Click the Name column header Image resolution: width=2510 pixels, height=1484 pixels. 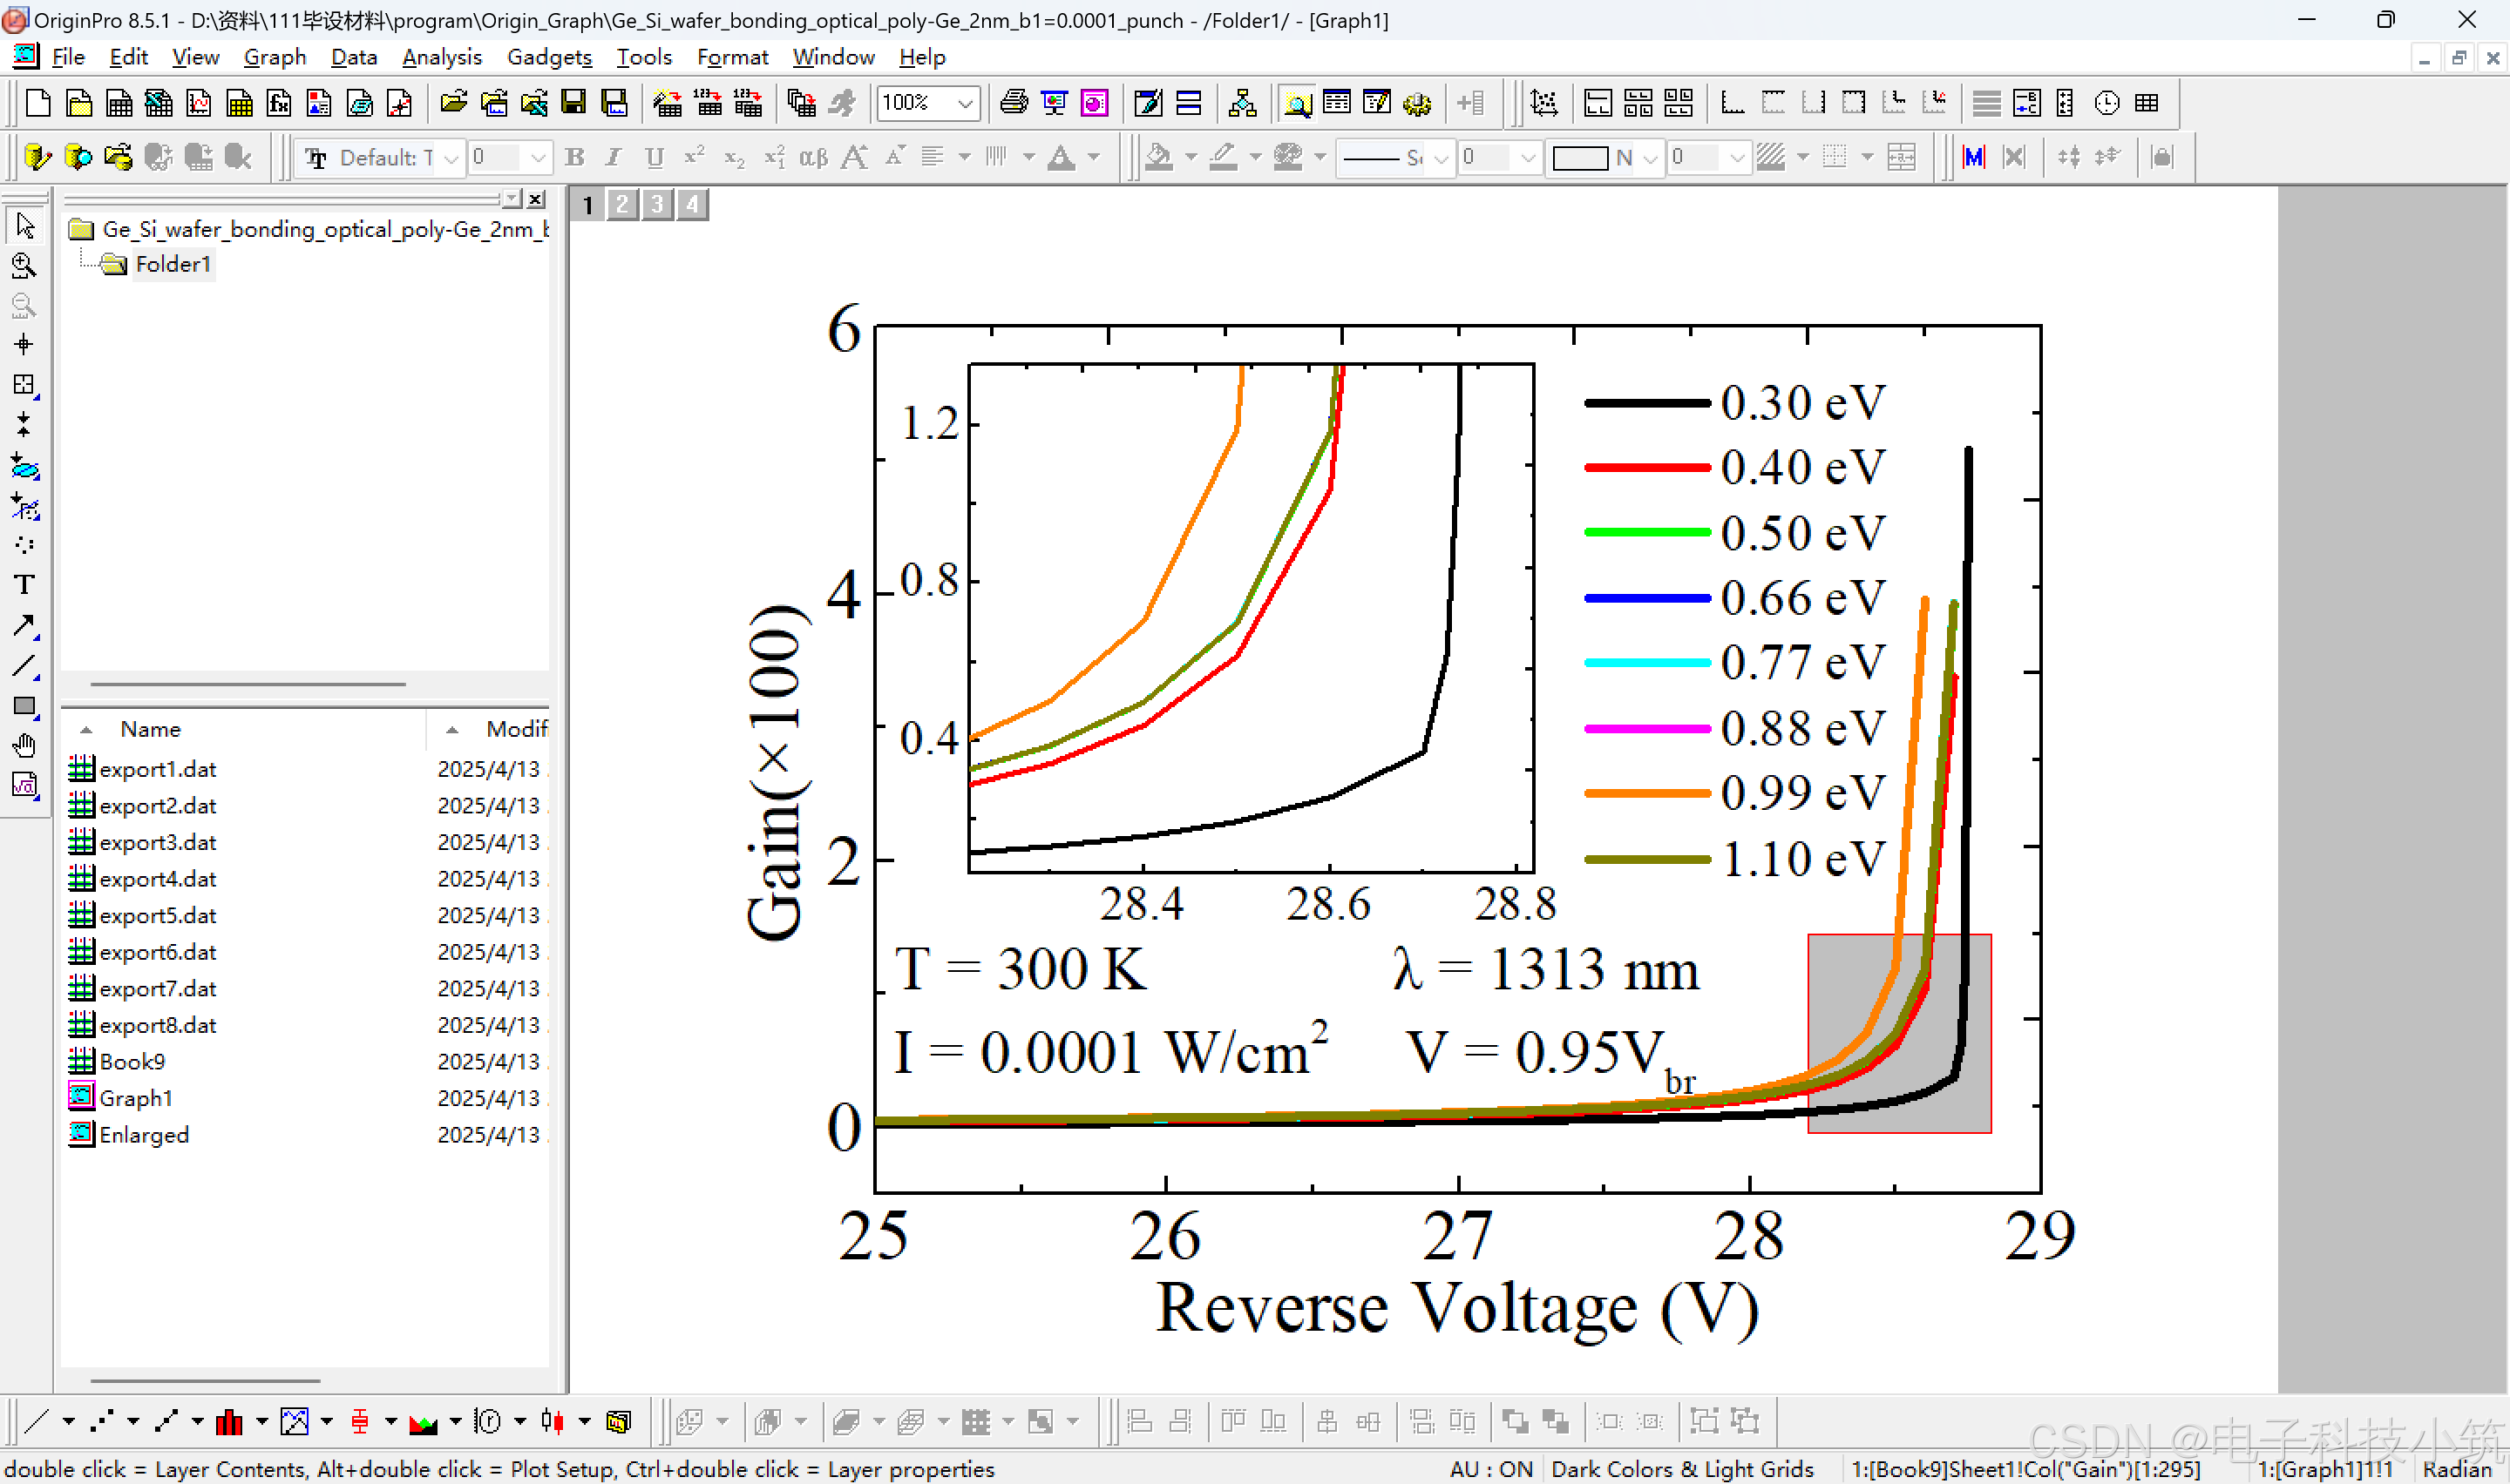tap(150, 729)
